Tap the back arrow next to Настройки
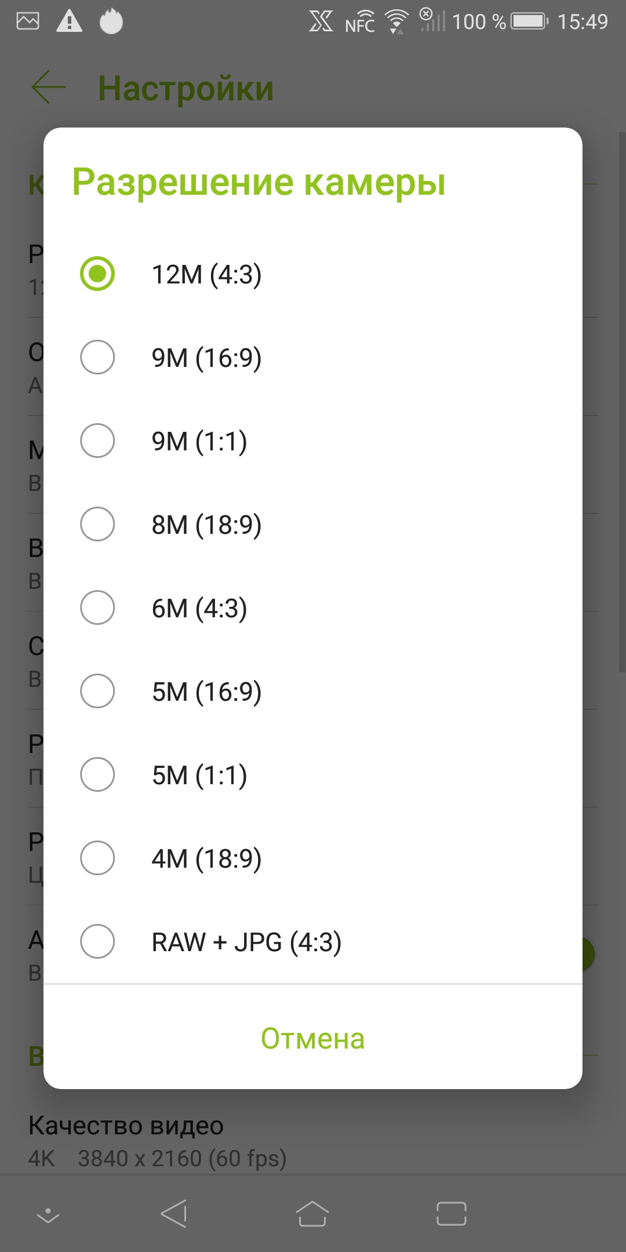This screenshot has height=1252, width=626. (49, 88)
